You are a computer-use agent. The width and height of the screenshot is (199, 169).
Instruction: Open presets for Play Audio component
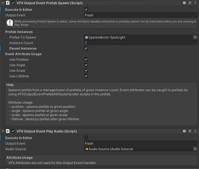coord(189,131)
